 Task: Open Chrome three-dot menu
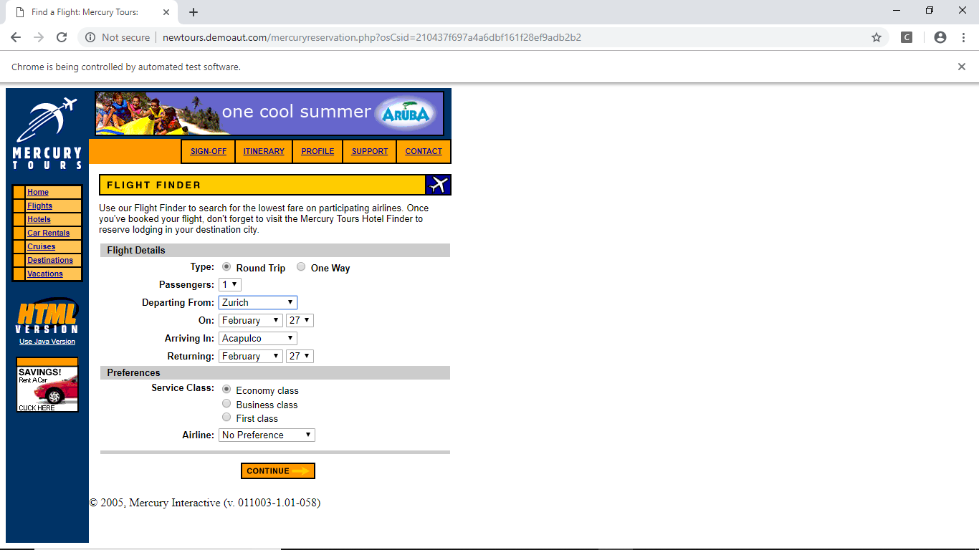point(963,37)
